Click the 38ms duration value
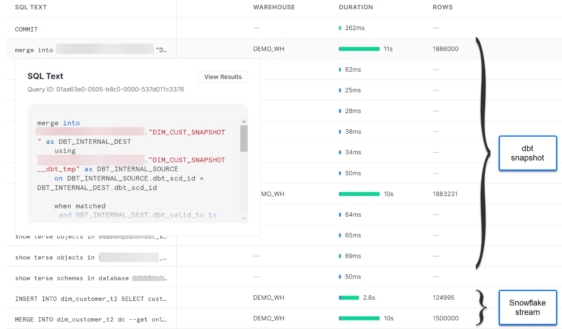562x329 pixels. [x=353, y=132]
